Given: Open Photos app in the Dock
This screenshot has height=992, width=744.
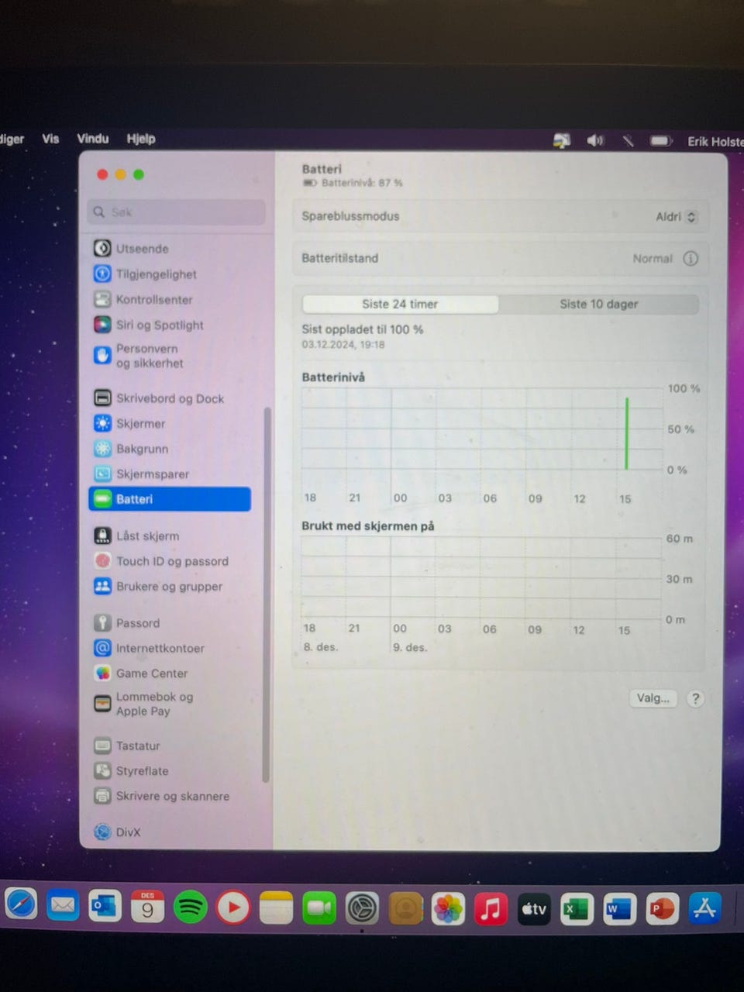Looking at the screenshot, I should 447,908.
